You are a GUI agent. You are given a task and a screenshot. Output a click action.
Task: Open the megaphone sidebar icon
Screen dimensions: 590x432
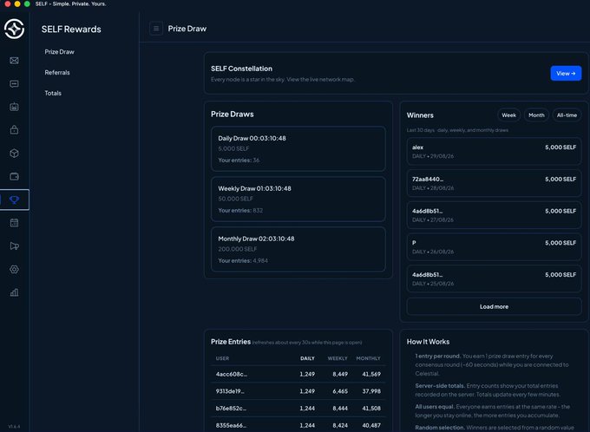coord(14,246)
